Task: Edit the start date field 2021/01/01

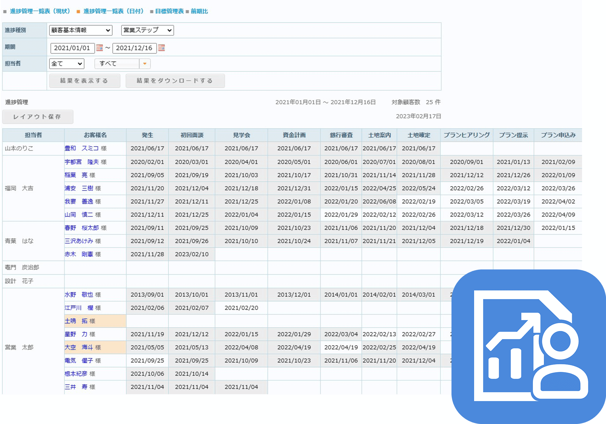Action: click(72, 48)
